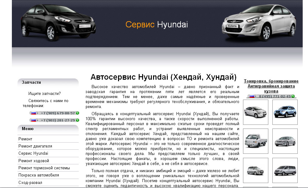Click the flag icon beside 8 (495) 771-02-49
Screen dimensions: 308x188
[x=252, y=96]
